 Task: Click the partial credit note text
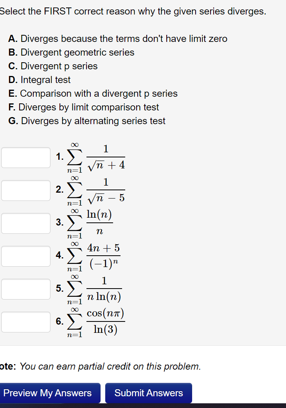[x=101, y=366]
